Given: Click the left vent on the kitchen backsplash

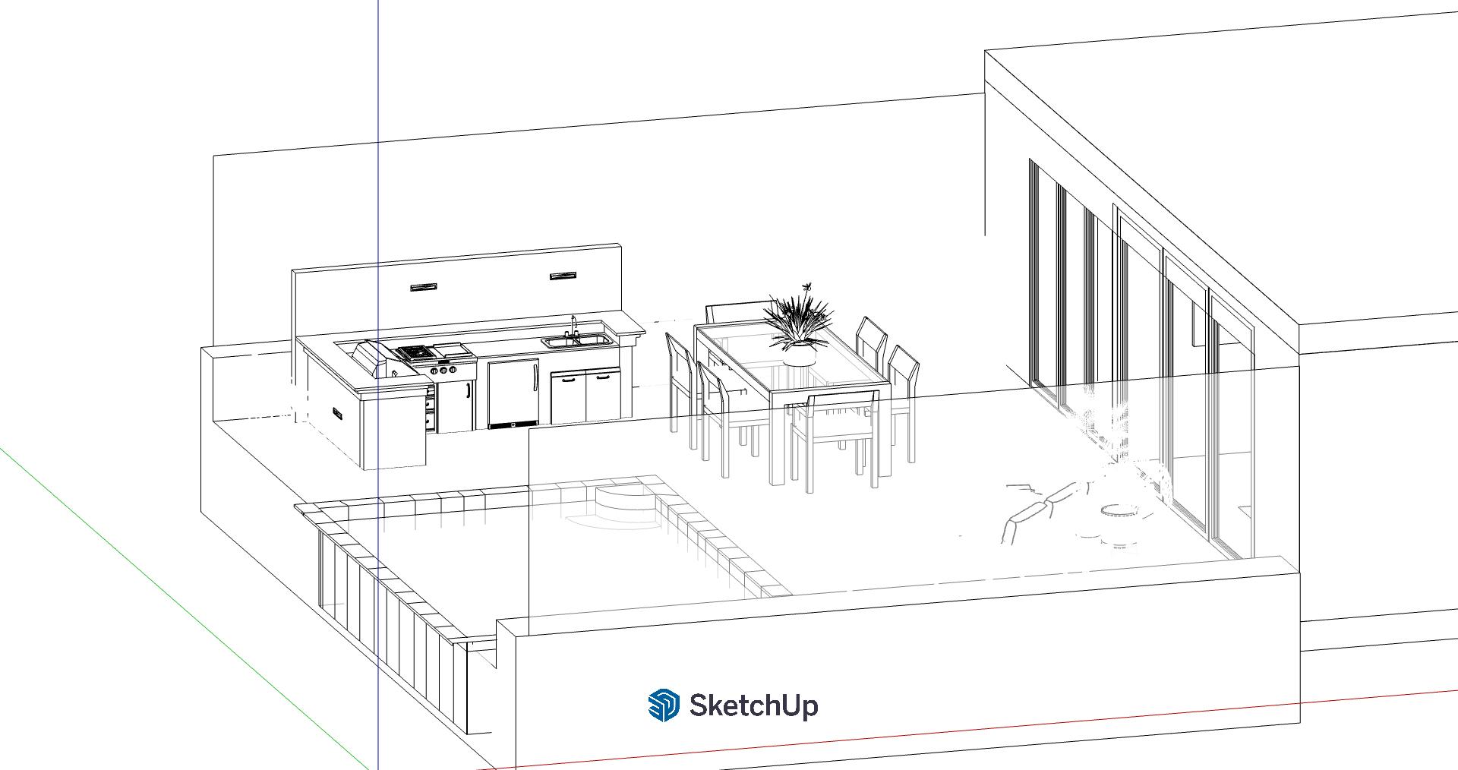Looking at the screenshot, I should click(x=424, y=287).
